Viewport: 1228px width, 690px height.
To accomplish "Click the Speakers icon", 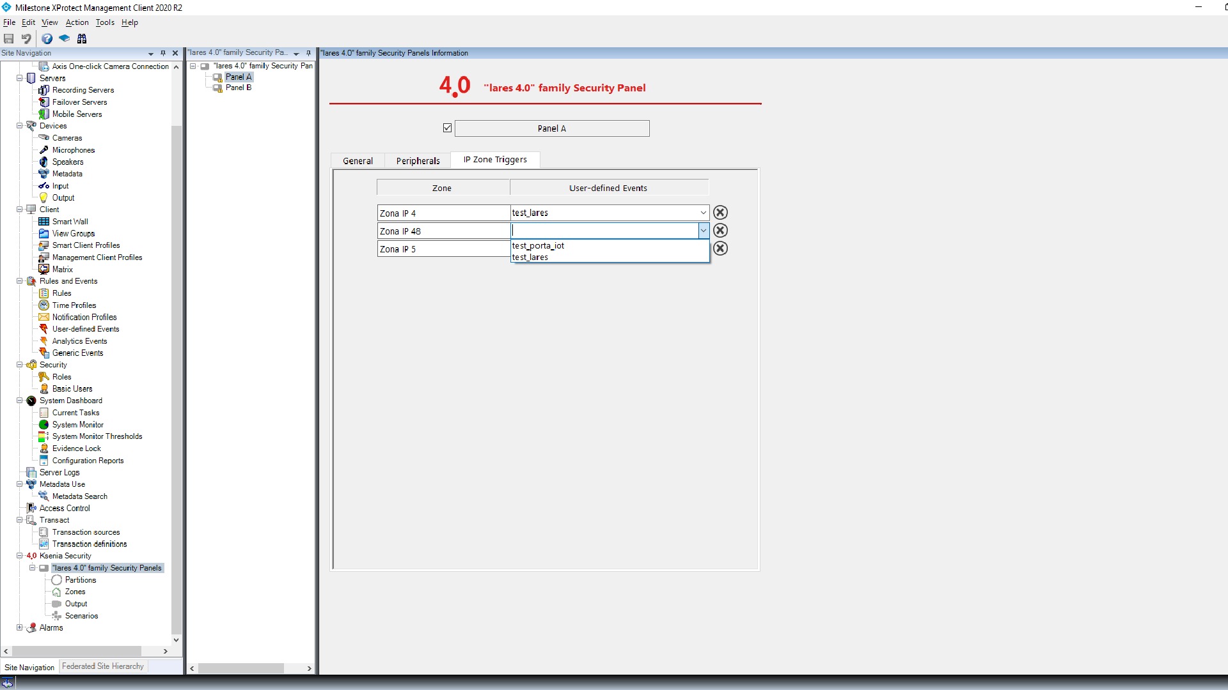I will click(x=43, y=162).
